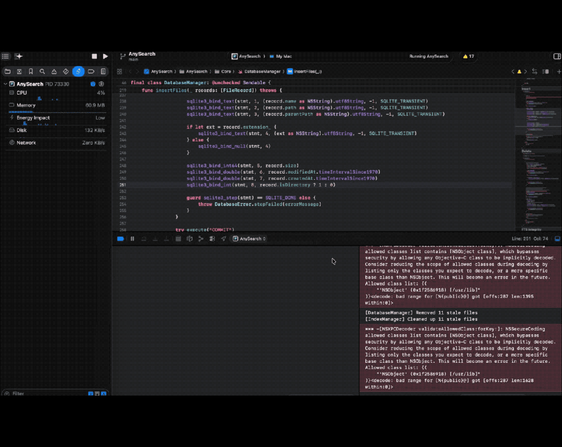Open the insertFiles(_:) method breadcrumb

304,72
